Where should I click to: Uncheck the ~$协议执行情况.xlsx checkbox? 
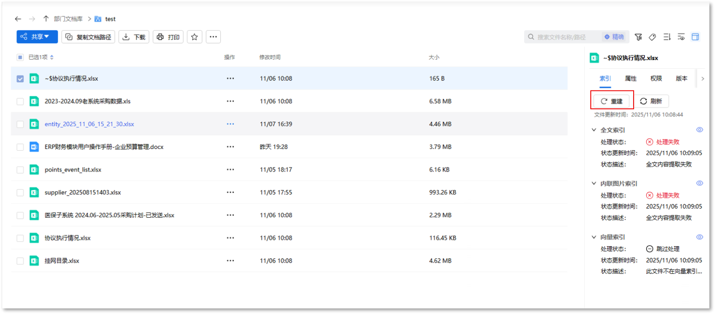click(20, 79)
